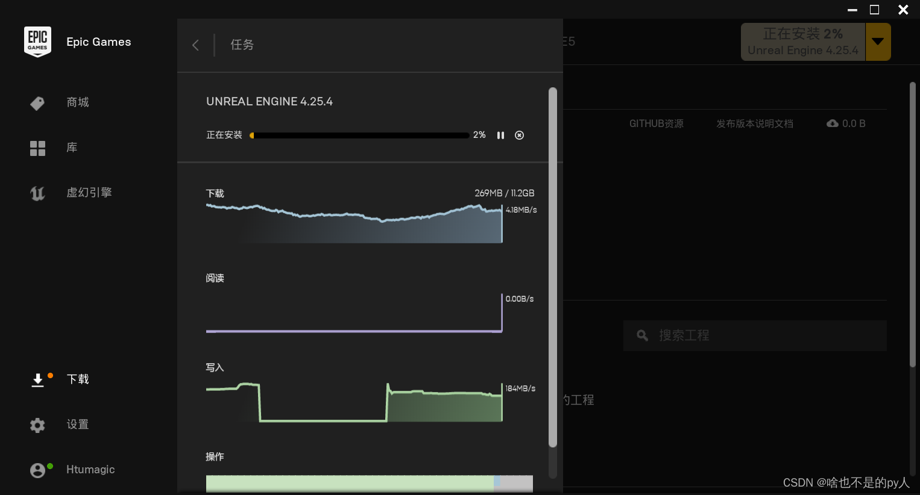Select 设置 in the sidebar

(x=78, y=425)
